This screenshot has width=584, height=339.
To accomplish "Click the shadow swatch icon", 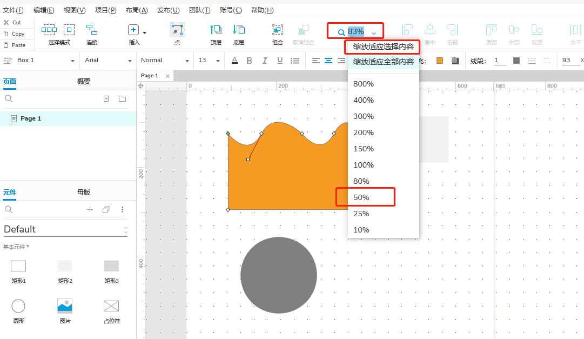I will pos(455,61).
